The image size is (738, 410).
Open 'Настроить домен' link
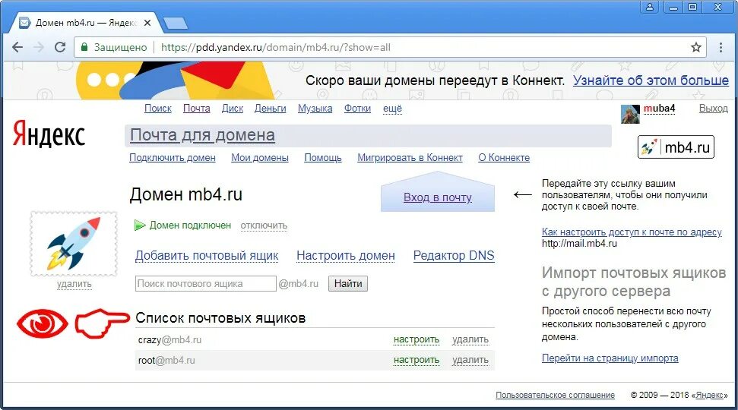pos(346,256)
